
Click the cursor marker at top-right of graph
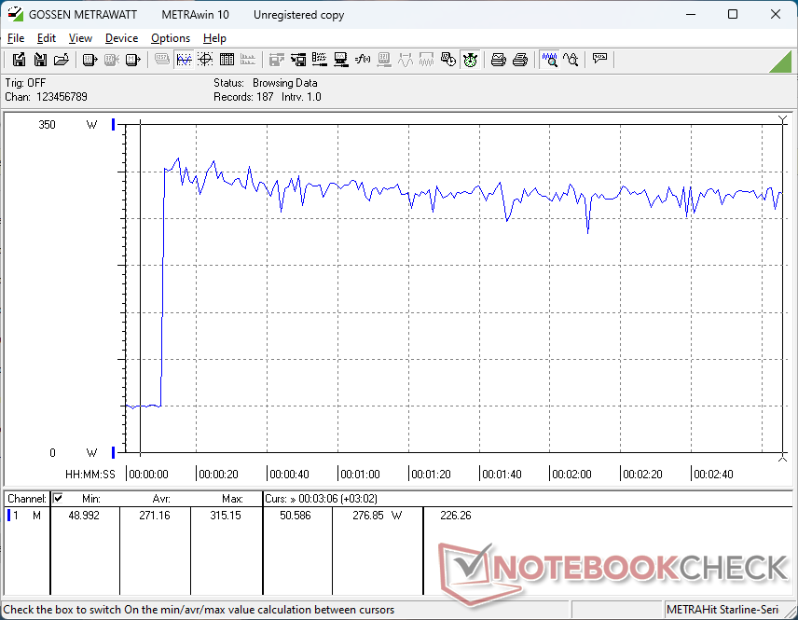pyautogui.click(x=782, y=119)
